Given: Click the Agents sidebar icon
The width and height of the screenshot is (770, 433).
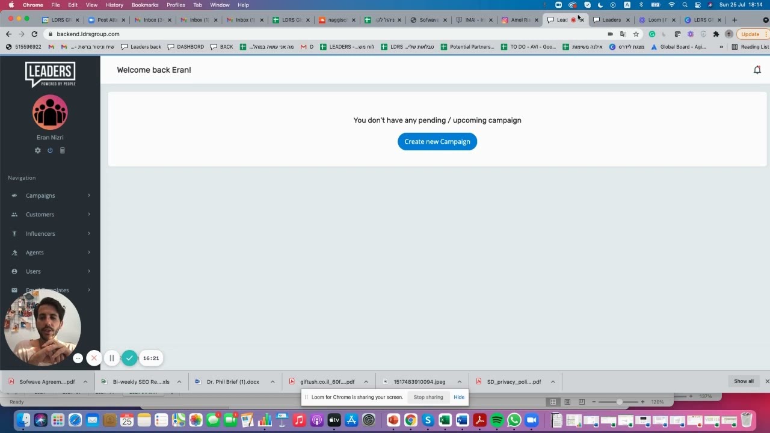Looking at the screenshot, I should click(14, 253).
